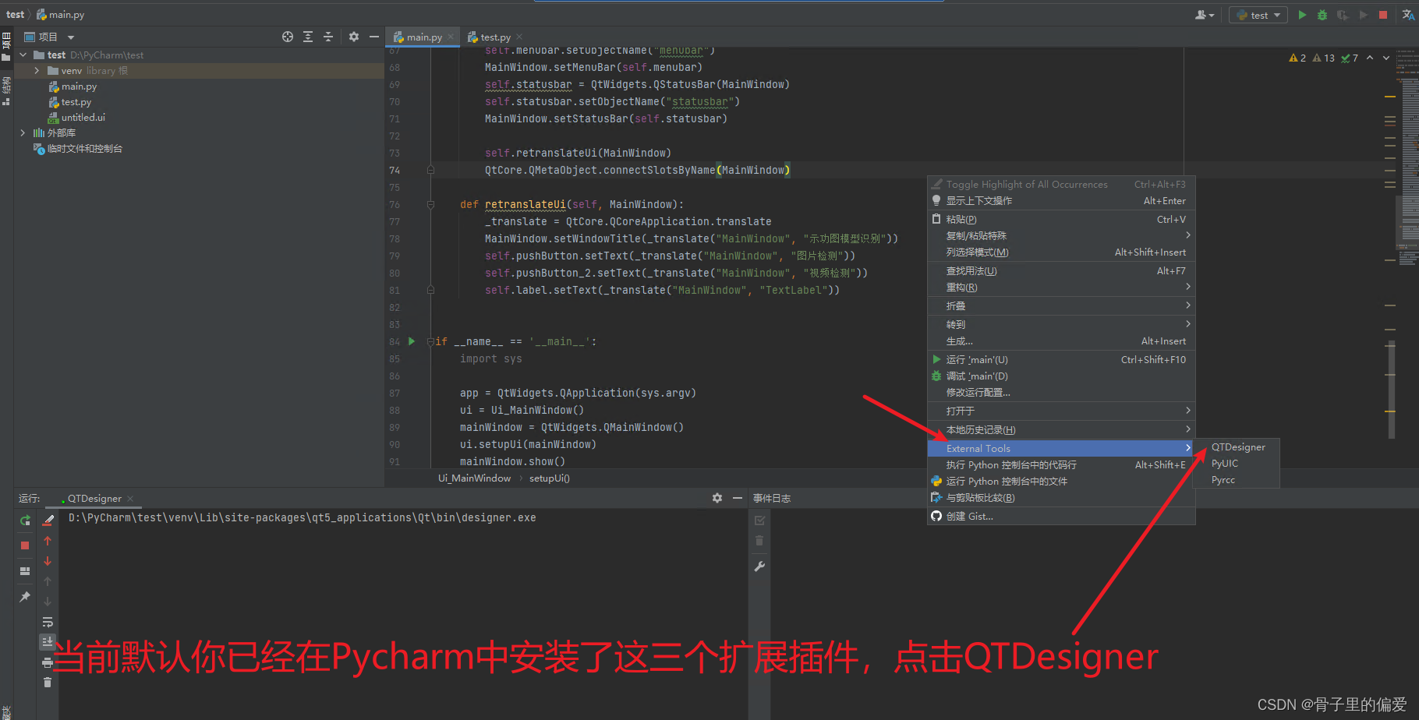Screen dimensions: 1419x720
Task: Click the red up arrow in Run panel
Action: click(48, 541)
